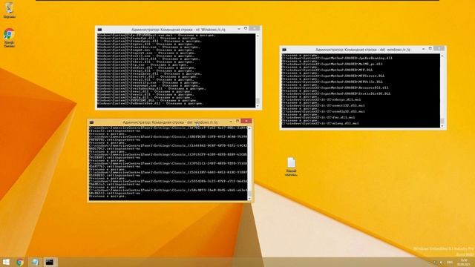The height and width of the screenshot is (267, 475).
Task: Click the it-IT\comctl32.dll.mui output line
Action: (x=324, y=105)
